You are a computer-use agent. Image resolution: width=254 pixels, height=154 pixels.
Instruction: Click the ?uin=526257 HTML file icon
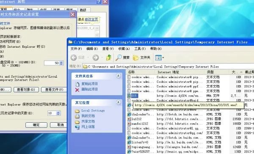[x=129, y=152]
